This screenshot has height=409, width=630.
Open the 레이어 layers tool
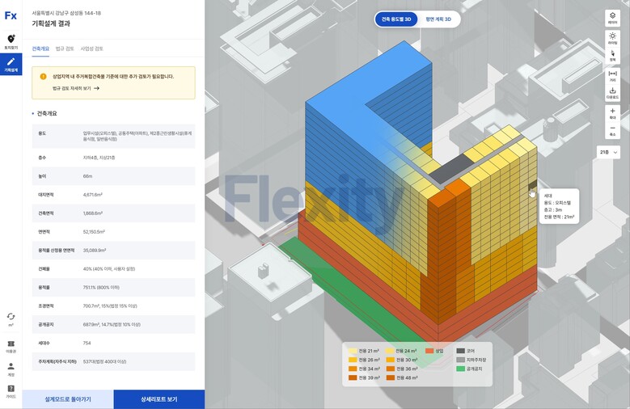pyautogui.click(x=612, y=18)
